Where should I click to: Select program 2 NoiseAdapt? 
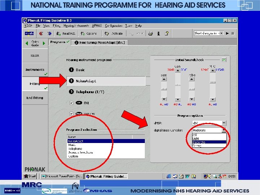pos(106,81)
